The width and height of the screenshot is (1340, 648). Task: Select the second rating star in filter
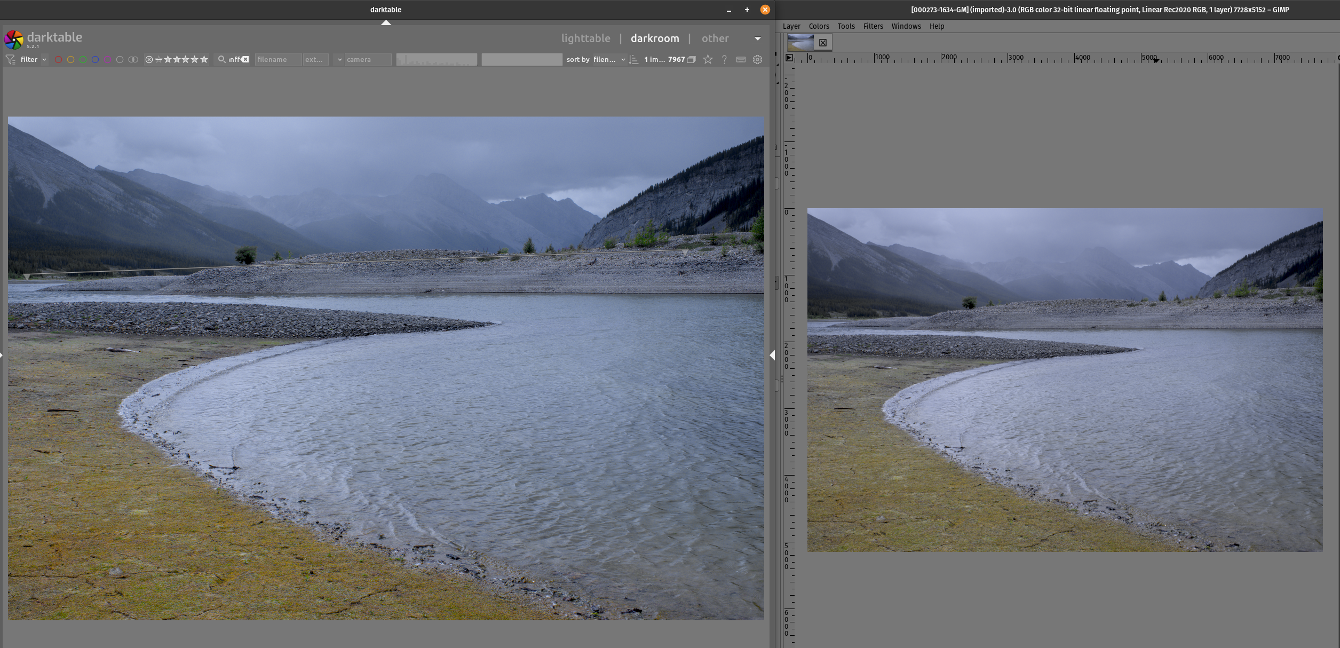tap(177, 60)
